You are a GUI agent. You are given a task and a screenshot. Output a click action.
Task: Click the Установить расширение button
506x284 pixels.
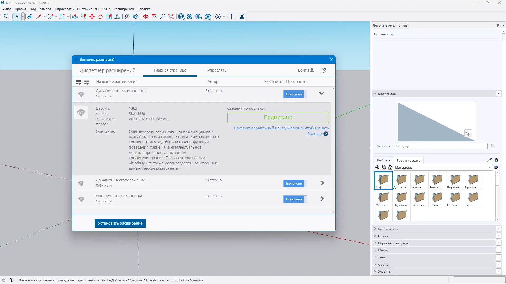(120, 223)
